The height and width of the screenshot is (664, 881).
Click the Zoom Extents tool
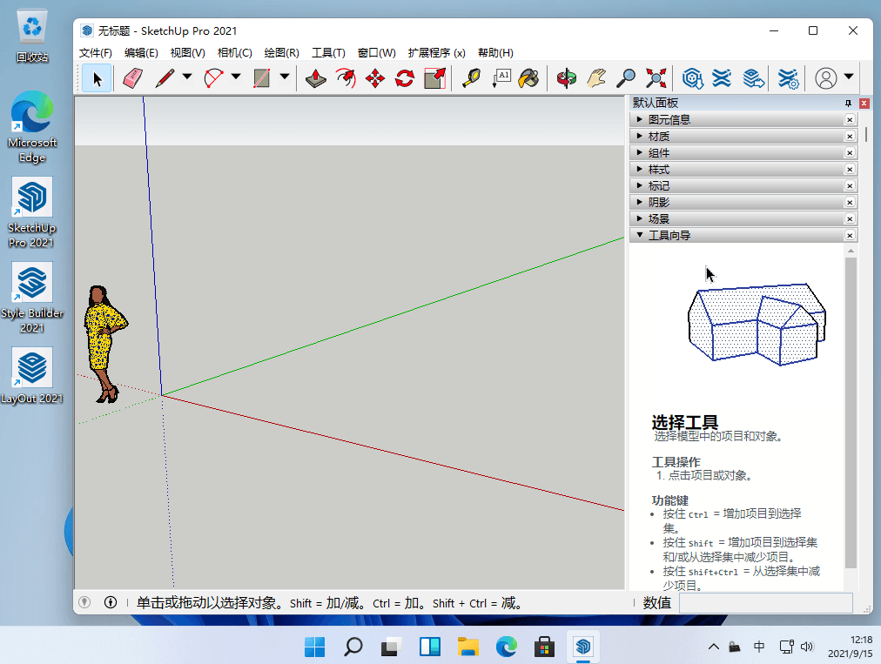[x=656, y=78]
